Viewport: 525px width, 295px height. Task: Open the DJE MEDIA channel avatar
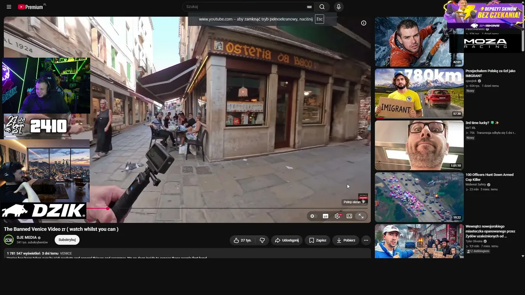pyautogui.click(x=9, y=240)
